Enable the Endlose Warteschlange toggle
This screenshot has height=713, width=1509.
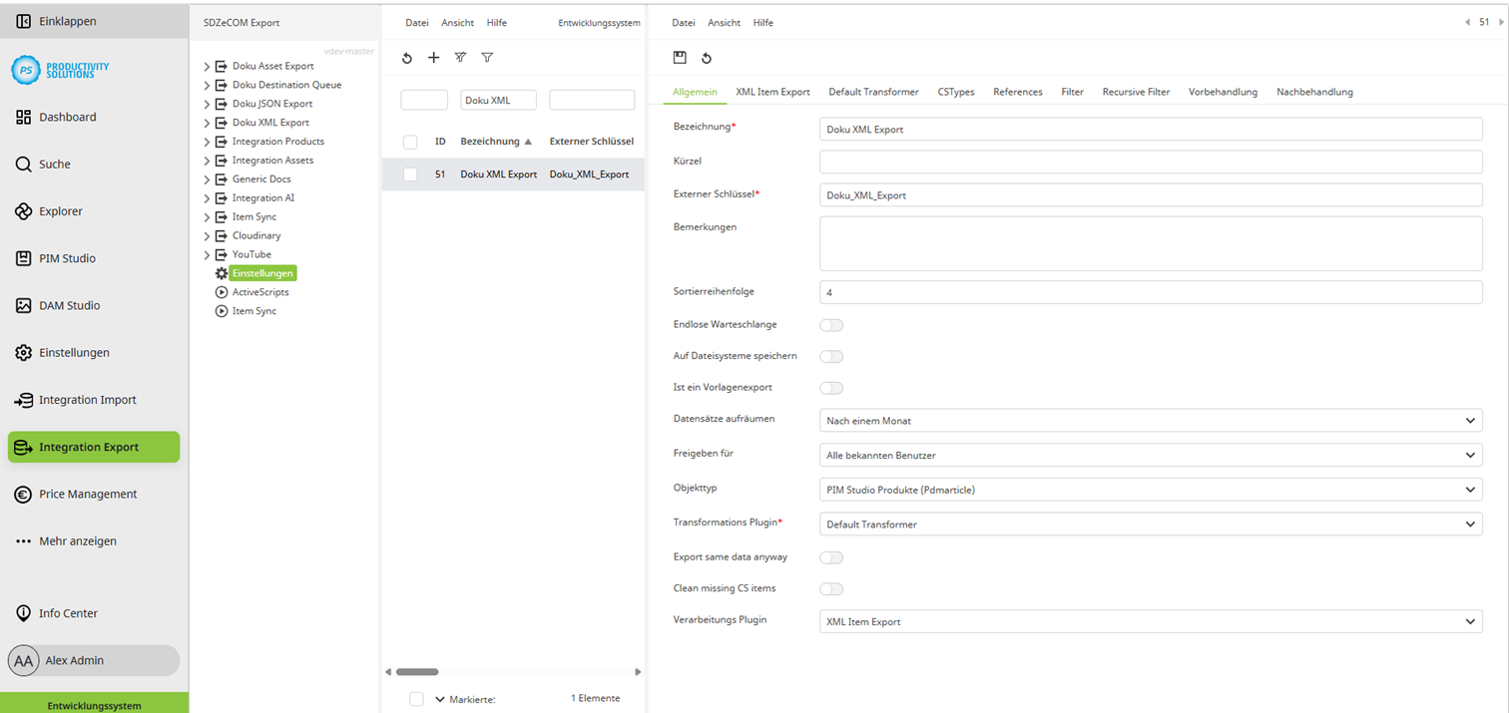[x=831, y=324]
